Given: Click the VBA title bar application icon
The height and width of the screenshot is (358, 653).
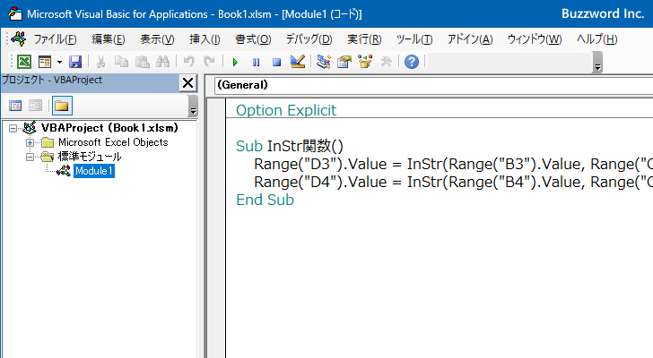Looking at the screenshot, I should point(15,13).
